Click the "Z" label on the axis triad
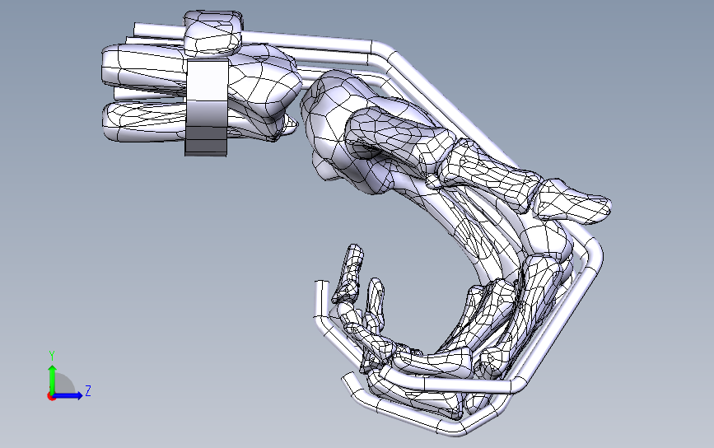Screen dimensions: 714x448 88,390
